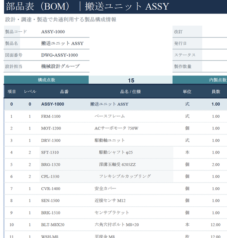227x238 pixels.
Task: Select part number BLT-M8X20
Action: 53,225
